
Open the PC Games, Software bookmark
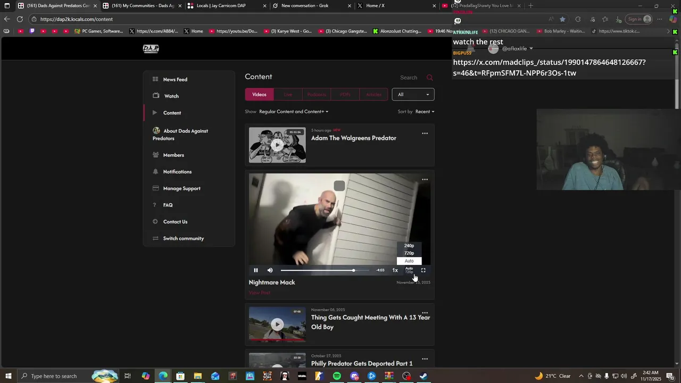pyautogui.click(x=99, y=31)
